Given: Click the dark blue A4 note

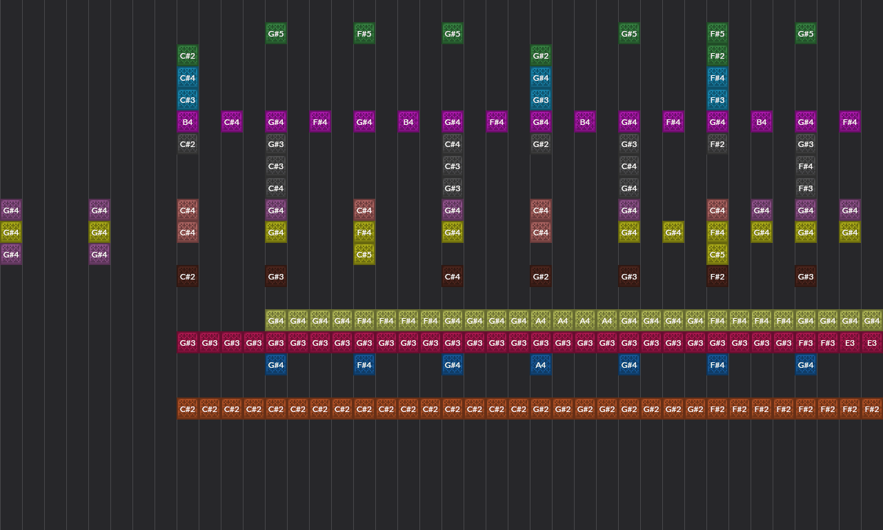Looking at the screenshot, I should click(541, 365).
